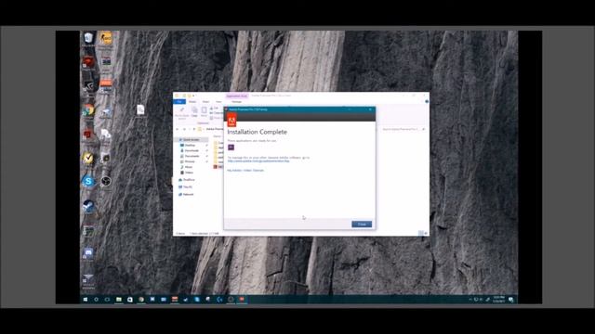This screenshot has width=595, height=334.
Task: Click the Explorer back navigation arrow
Action: pyautogui.click(x=178, y=129)
